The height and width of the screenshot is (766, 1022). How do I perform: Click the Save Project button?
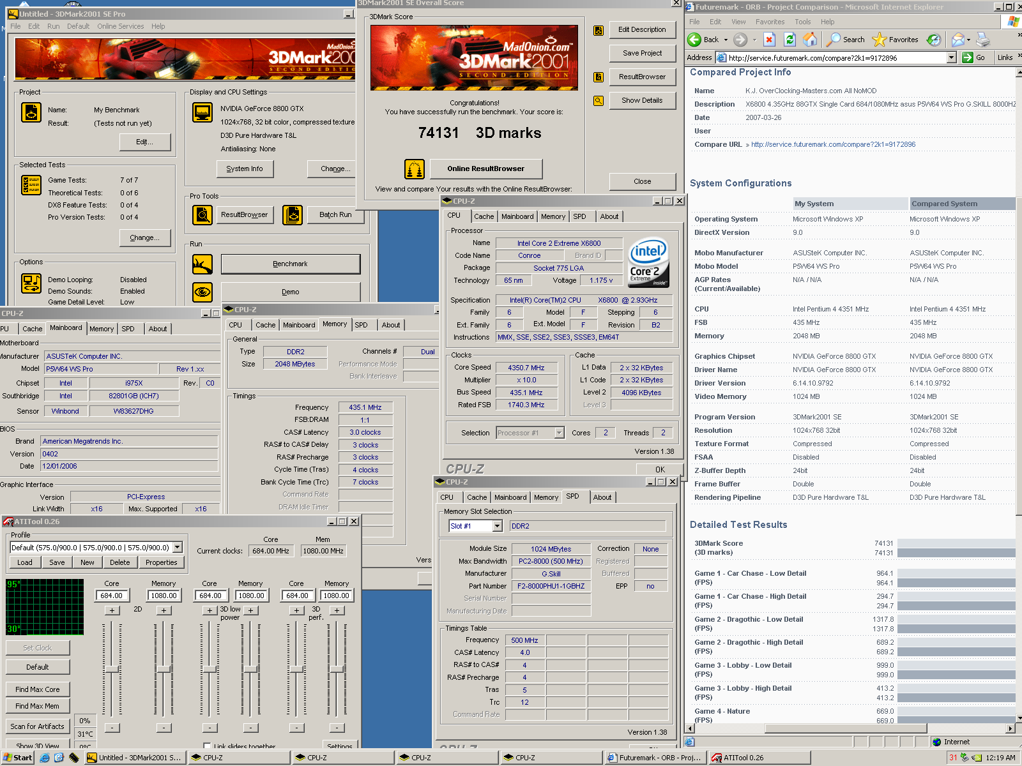(643, 53)
